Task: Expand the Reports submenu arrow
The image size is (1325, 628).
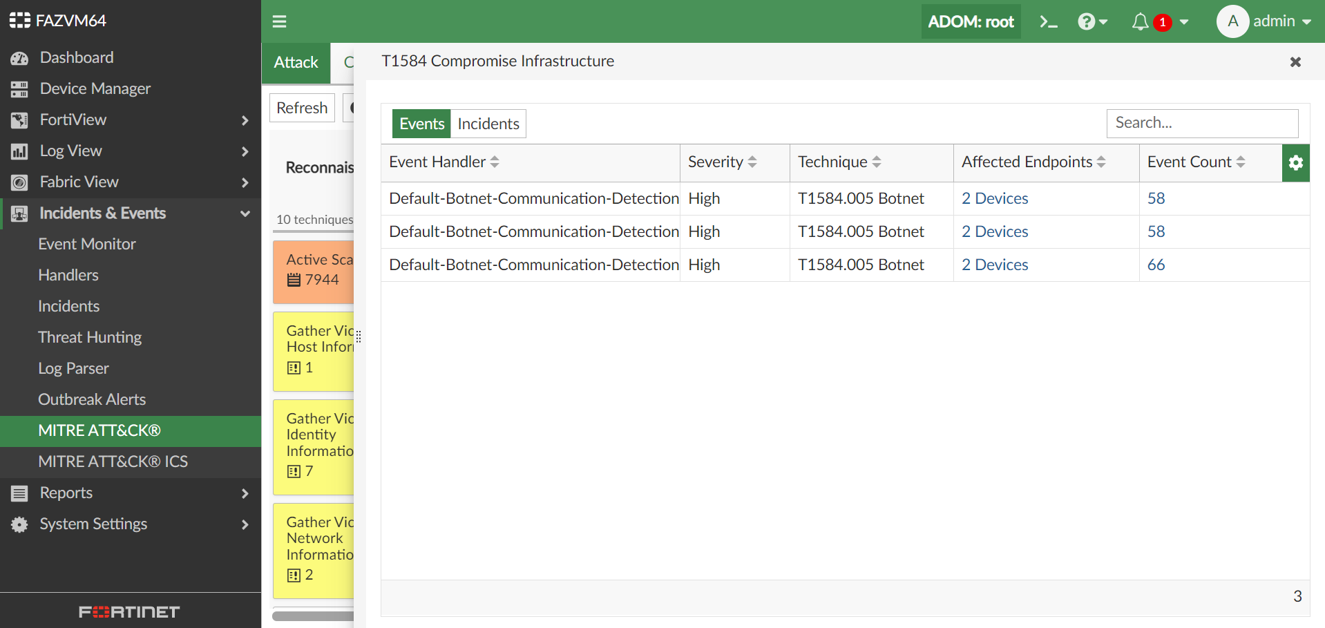Action: coord(245,493)
